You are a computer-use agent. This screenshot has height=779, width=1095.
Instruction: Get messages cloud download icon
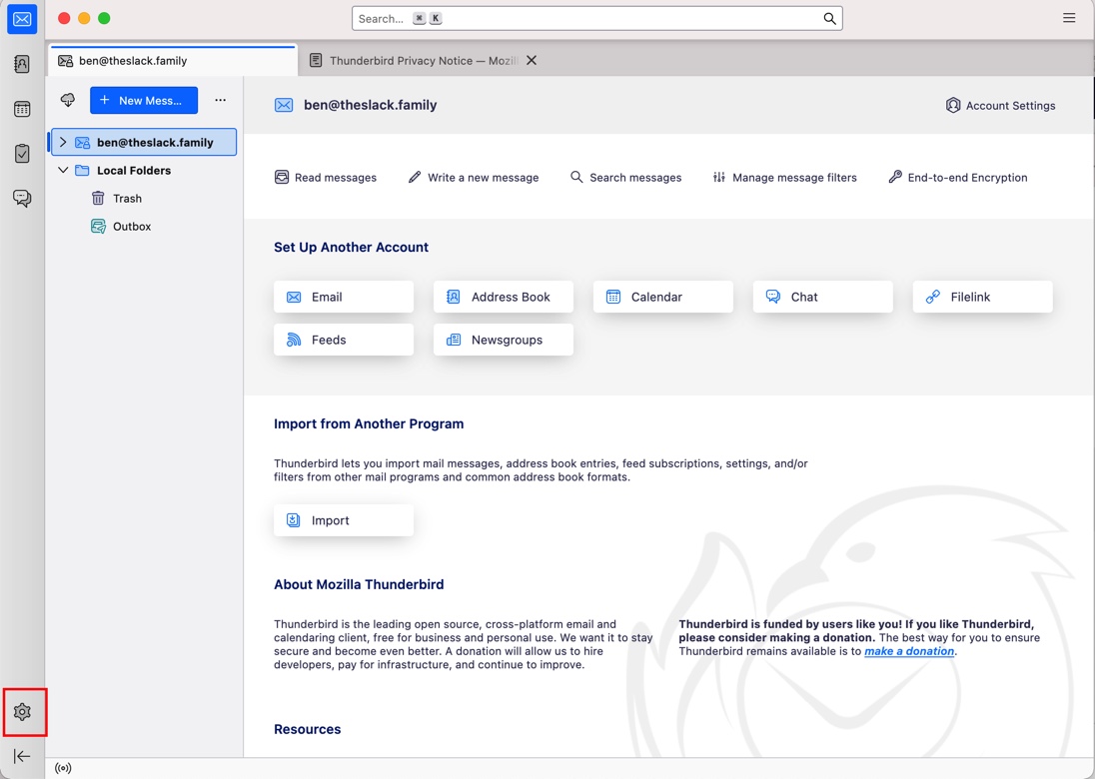68,100
